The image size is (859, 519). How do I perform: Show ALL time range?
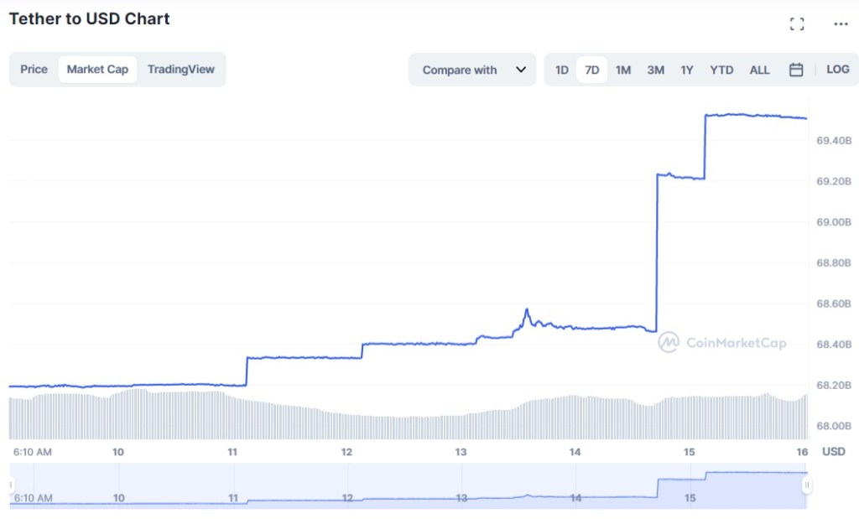point(759,70)
